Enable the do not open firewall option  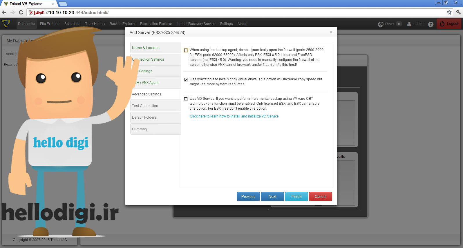point(186,50)
